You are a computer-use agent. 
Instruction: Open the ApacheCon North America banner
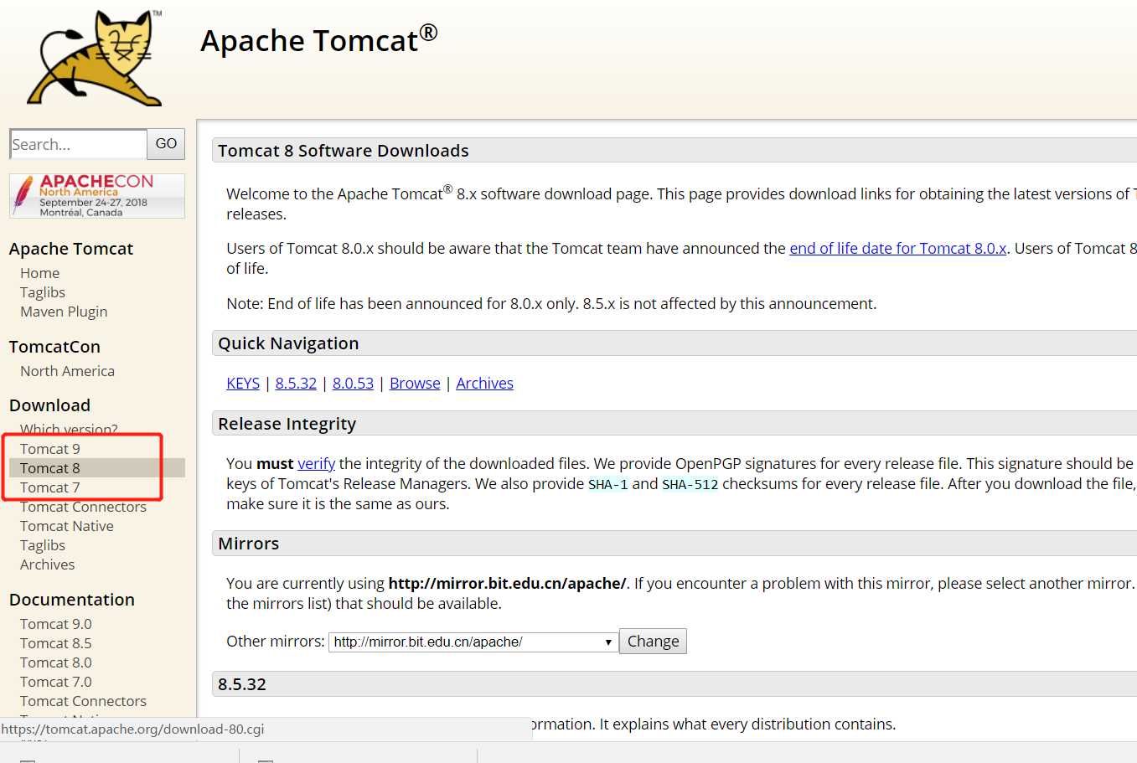(x=97, y=196)
